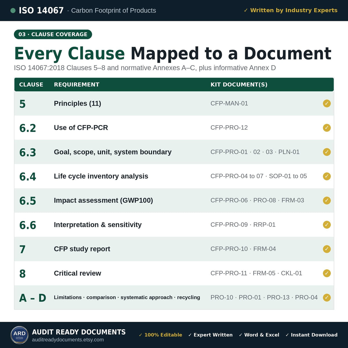Click clause number 6.6
This screenshot has height=348, width=348.
[x=28, y=225]
